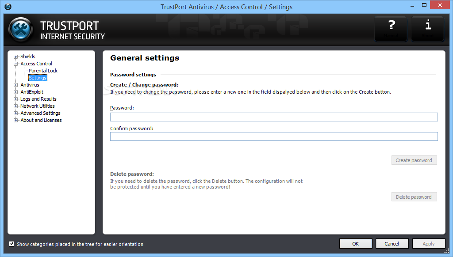Click the title bar application icon
This screenshot has width=453, height=257.
[8, 7]
